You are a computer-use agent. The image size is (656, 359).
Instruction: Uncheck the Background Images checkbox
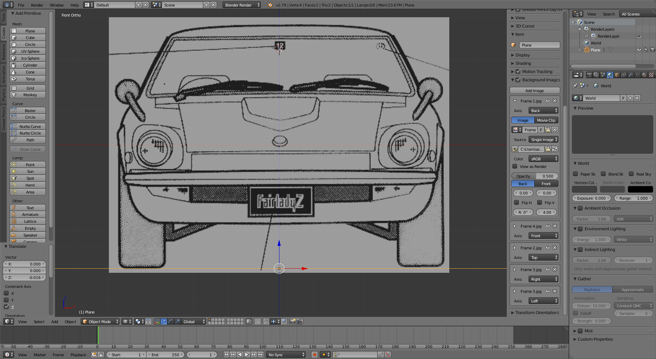518,80
